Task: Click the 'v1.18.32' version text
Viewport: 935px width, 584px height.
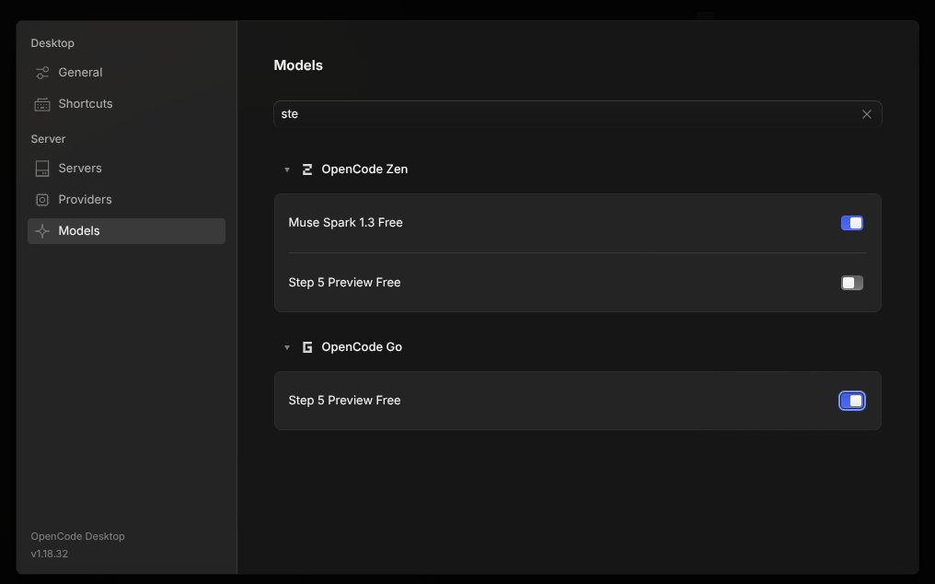Action: (x=50, y=554)
